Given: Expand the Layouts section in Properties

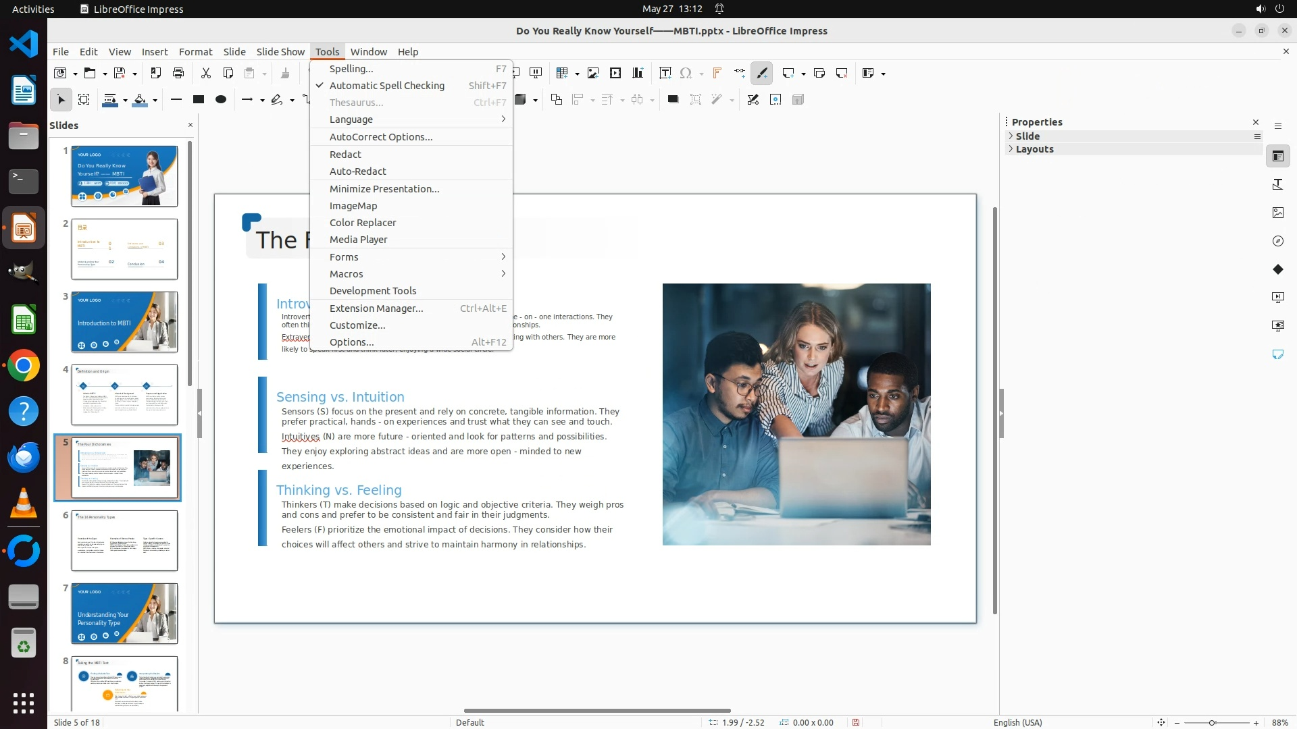Looking at the screenshot, I should click(x=1034, y=149).
